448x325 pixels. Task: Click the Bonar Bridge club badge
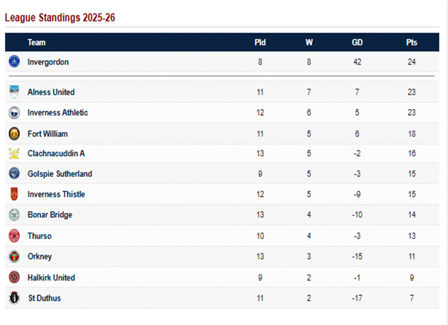pyautogui.click(x=14, y=215)
